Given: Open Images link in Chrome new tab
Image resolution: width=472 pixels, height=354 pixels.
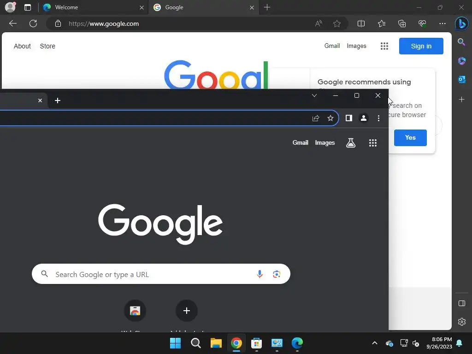Looking at the screenshot, I should tap(325, 143).
